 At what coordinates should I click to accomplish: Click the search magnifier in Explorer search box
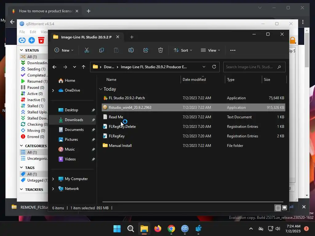[x=279, y=67]
